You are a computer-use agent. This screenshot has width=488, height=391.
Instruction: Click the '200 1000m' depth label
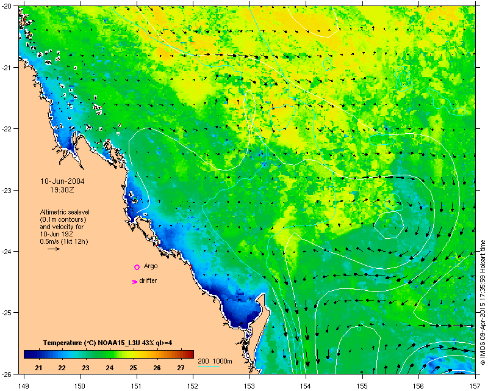[215, 361]
